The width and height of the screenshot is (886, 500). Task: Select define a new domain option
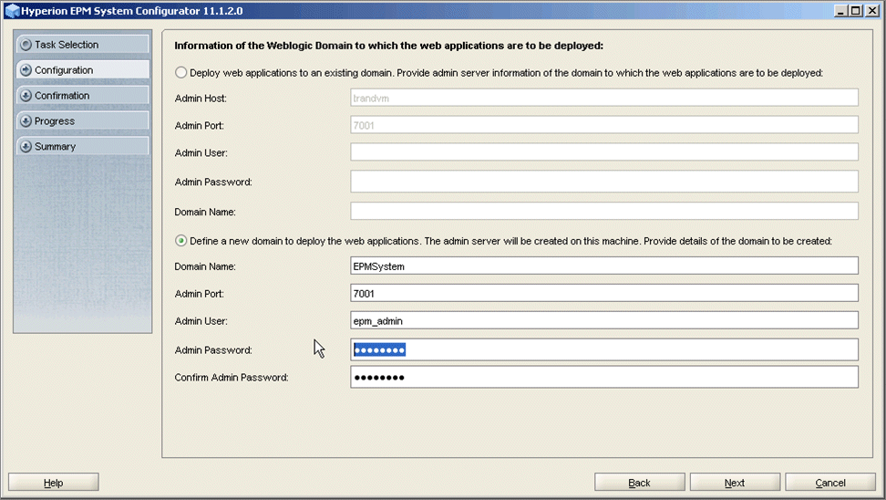[180, 241]
